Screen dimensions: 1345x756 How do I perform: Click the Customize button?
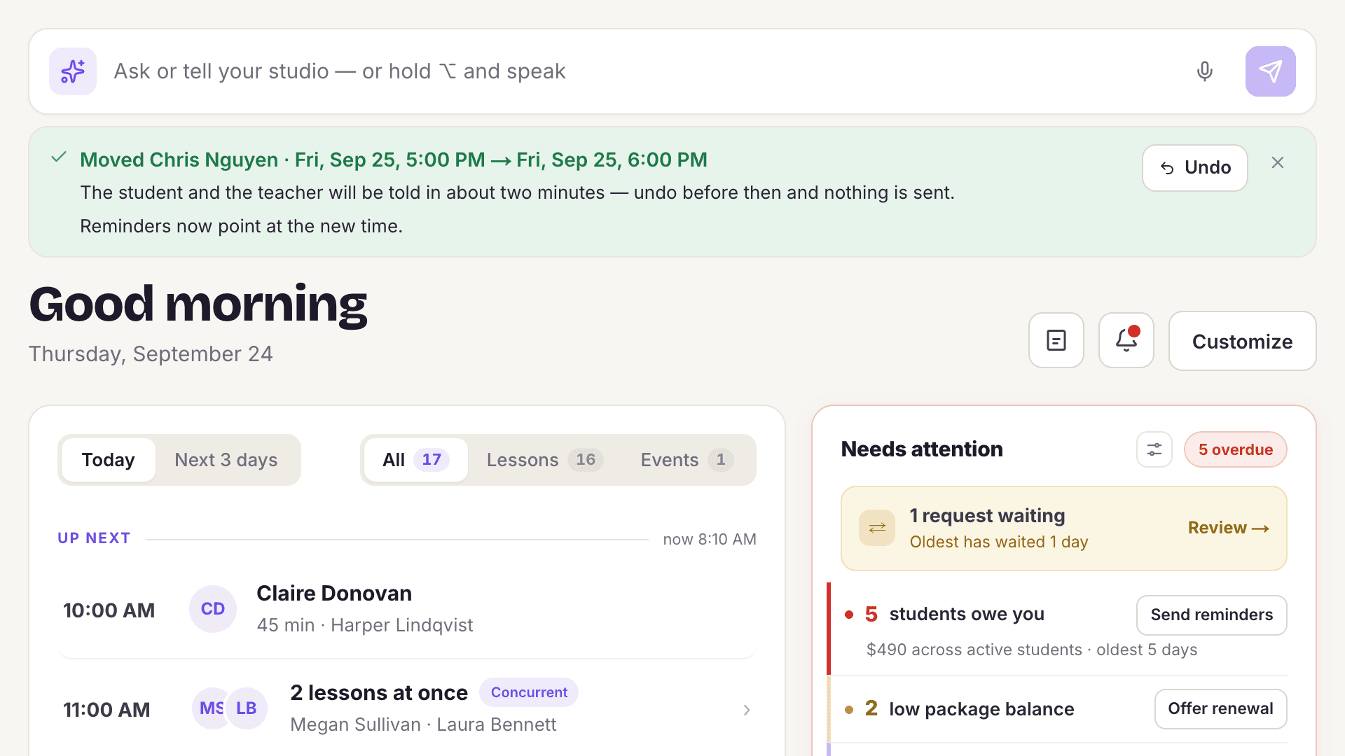pyautogui.click(x=1243, y=341)
